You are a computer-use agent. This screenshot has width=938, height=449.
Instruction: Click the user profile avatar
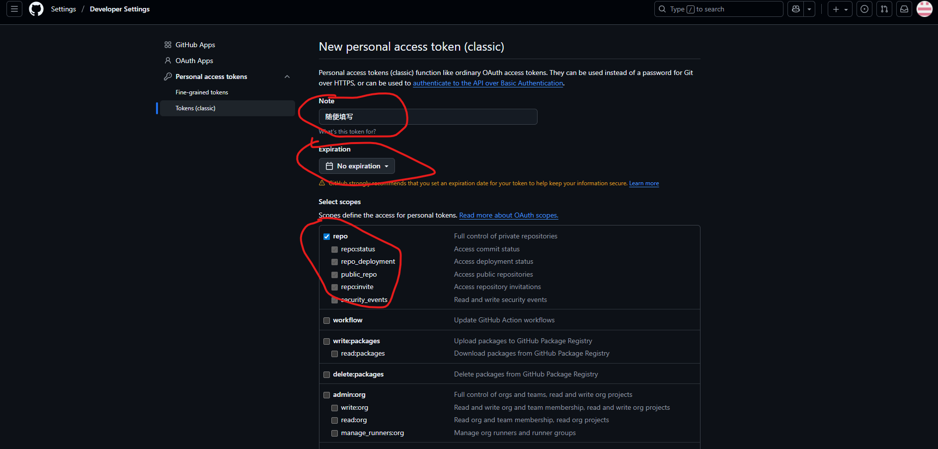(924, 9)
